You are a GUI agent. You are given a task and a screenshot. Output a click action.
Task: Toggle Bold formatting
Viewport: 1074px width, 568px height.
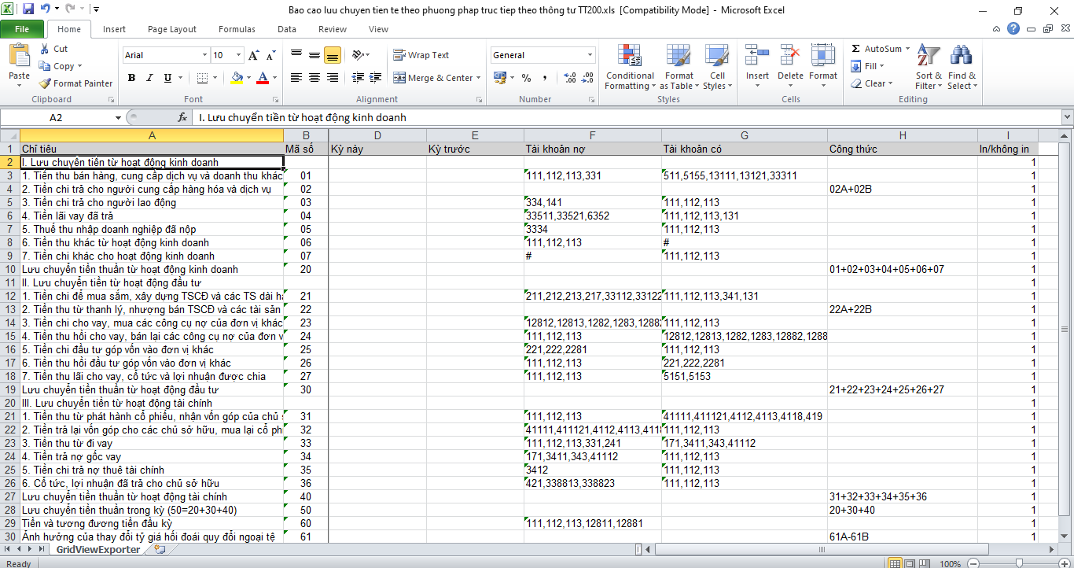click(x=131, y=78)
